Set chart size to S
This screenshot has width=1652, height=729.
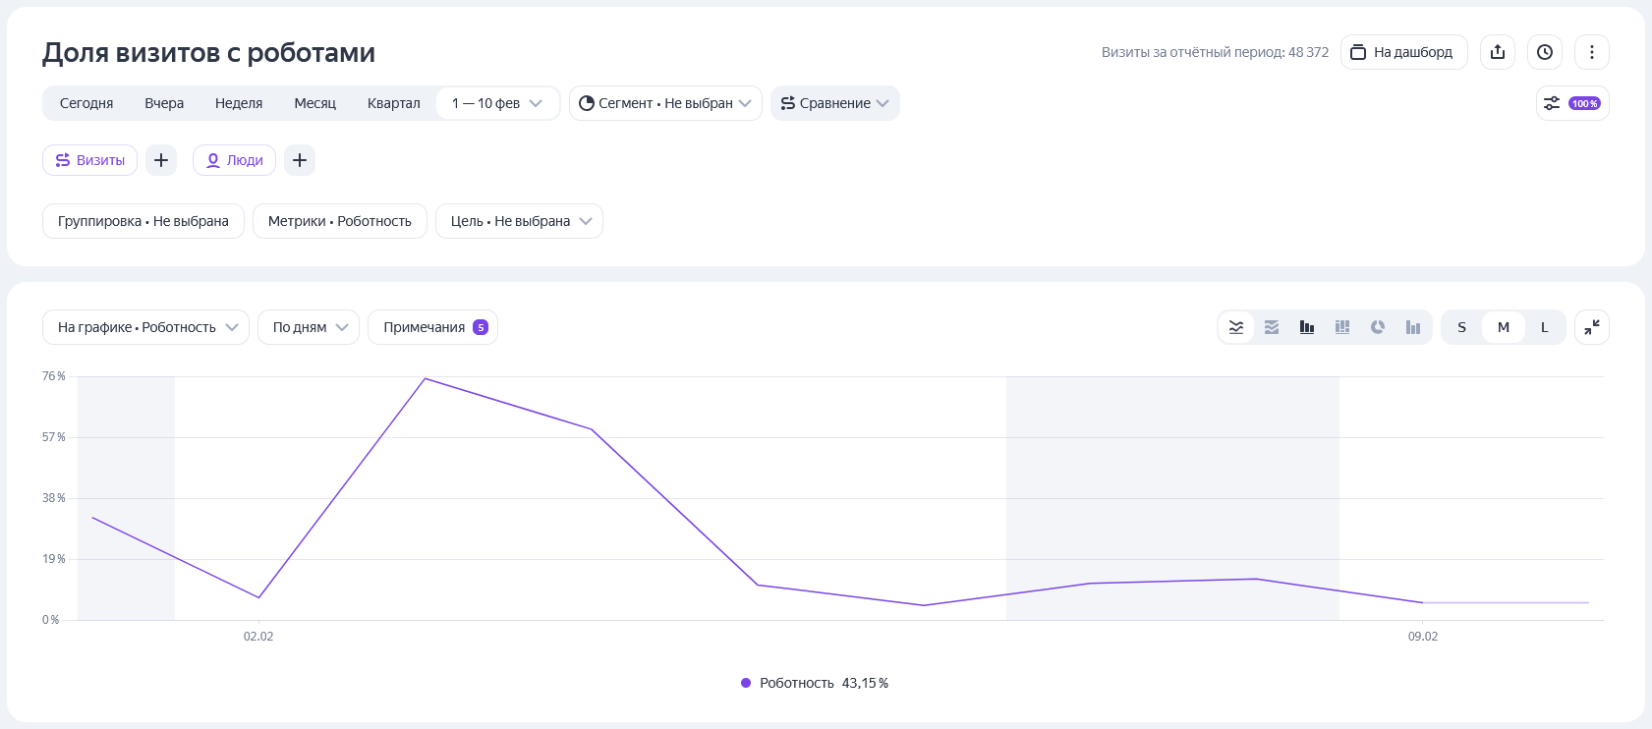pos(1461,327)
